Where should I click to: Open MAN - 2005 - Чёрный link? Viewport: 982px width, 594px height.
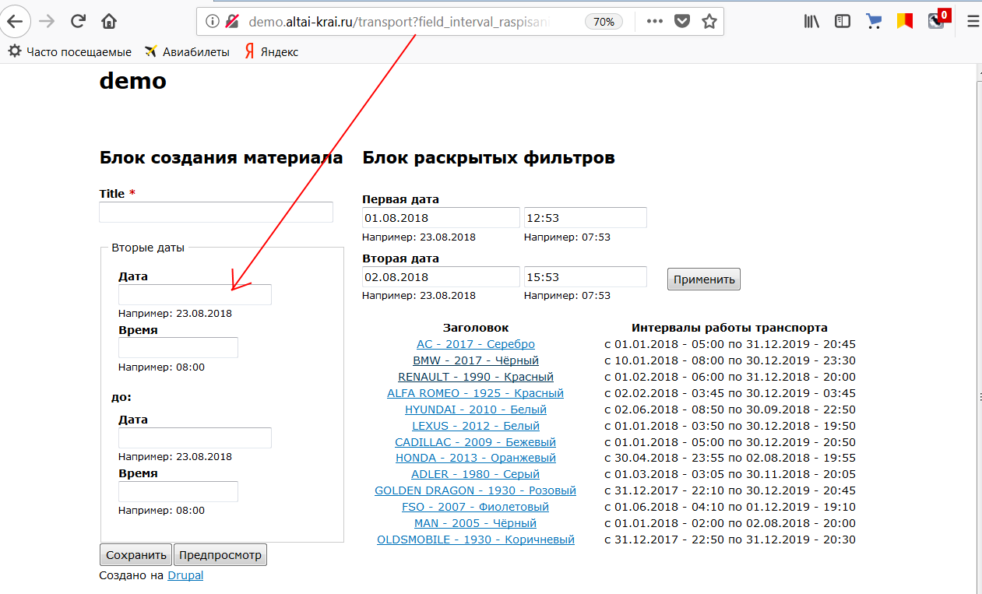[475, 523]
